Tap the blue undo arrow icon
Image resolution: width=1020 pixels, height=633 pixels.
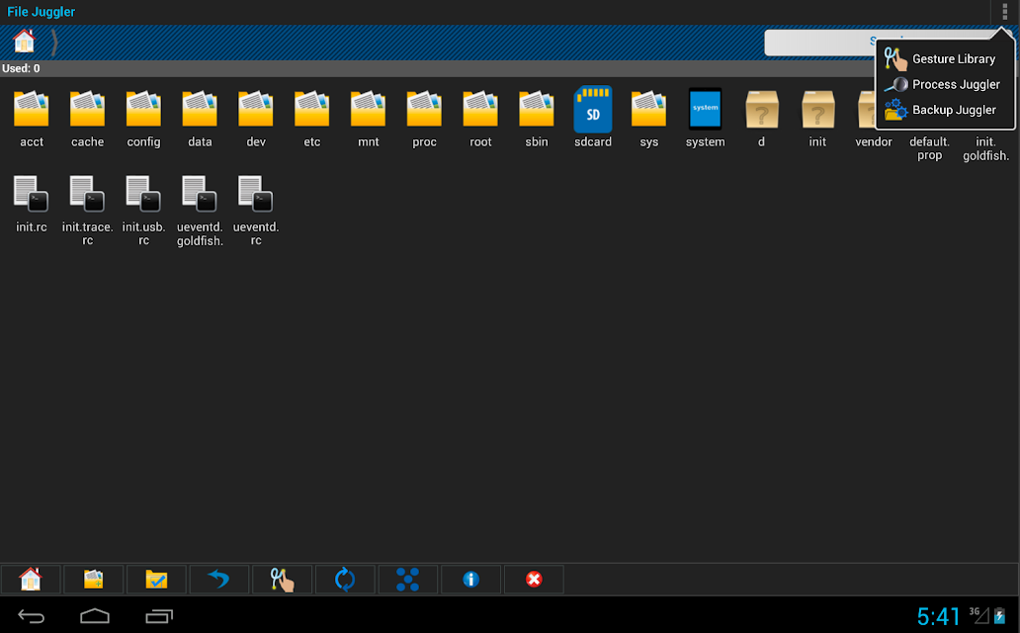[x=219, y=579]
